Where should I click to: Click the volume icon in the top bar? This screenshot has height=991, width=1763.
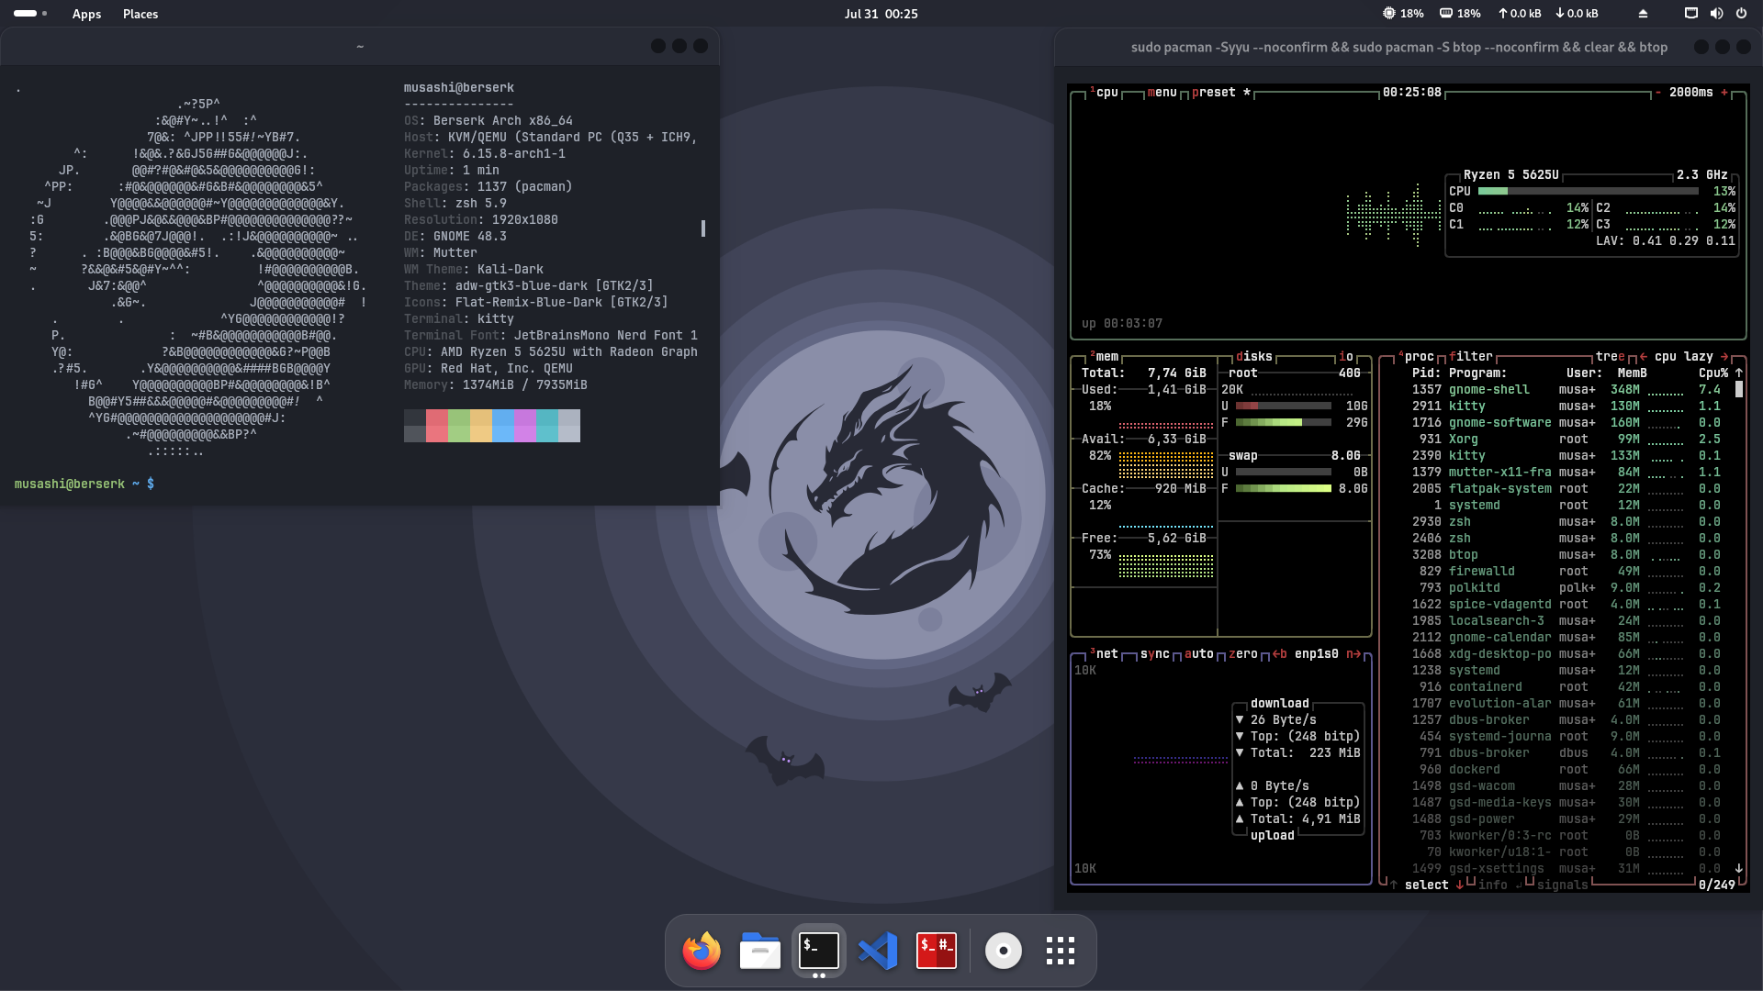[1716, 14]
